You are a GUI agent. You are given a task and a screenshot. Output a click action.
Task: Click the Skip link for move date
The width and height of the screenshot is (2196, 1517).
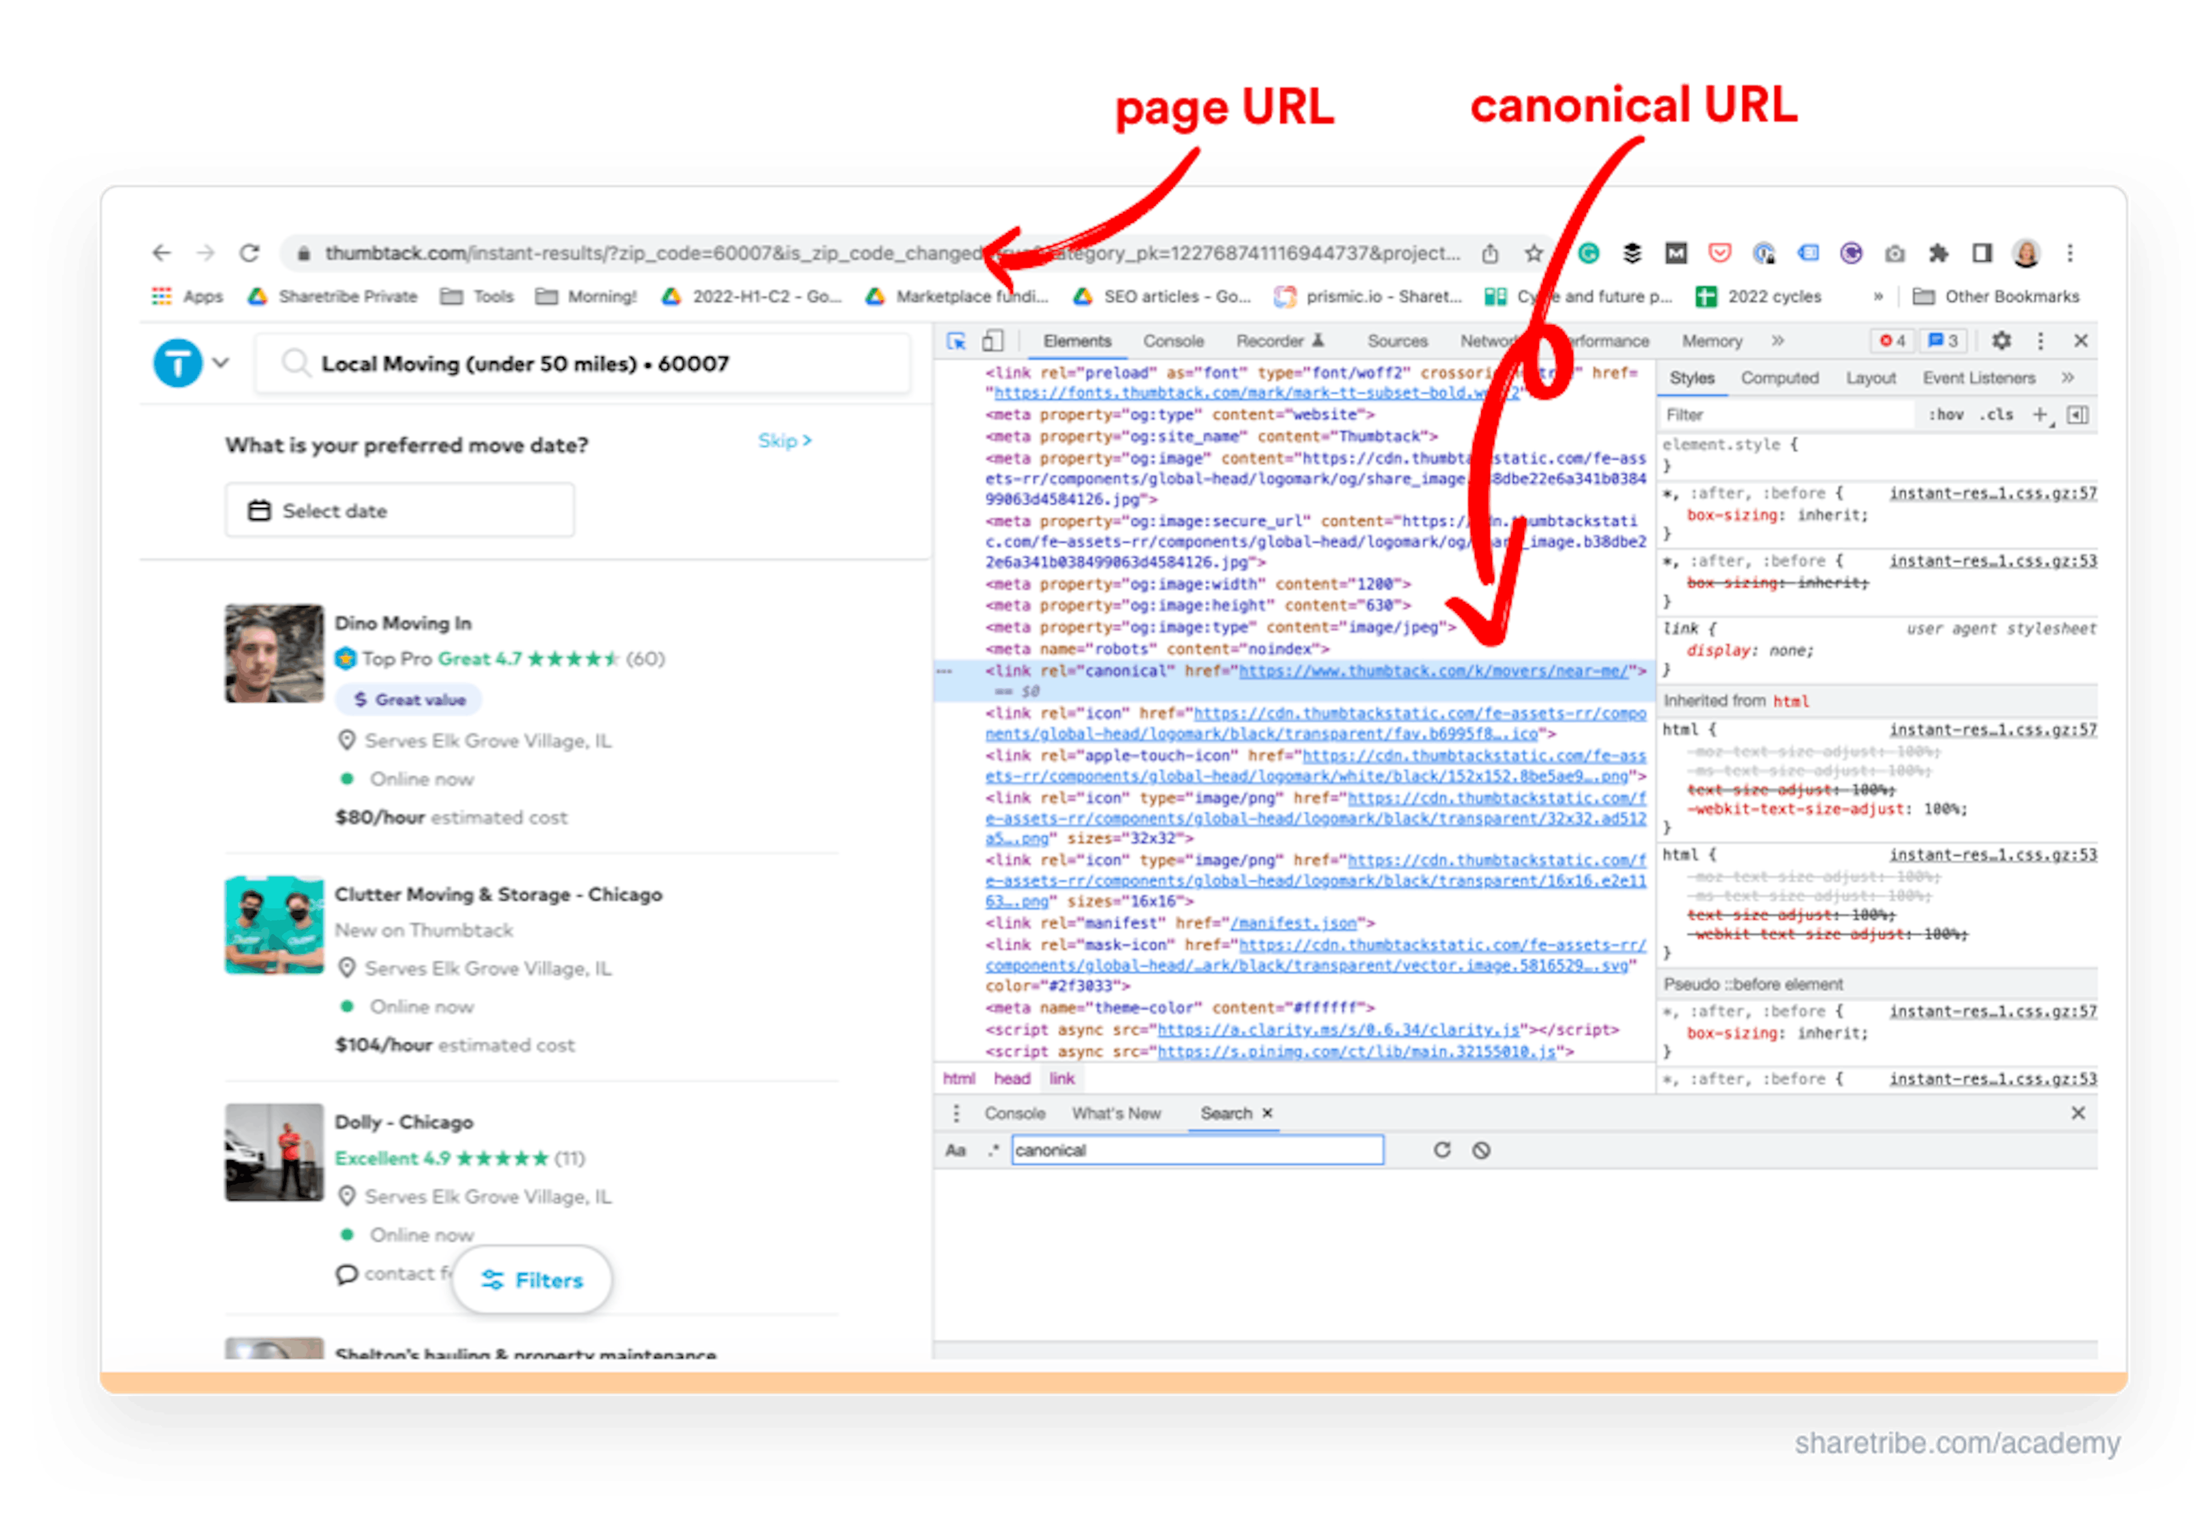pos(781,440)
